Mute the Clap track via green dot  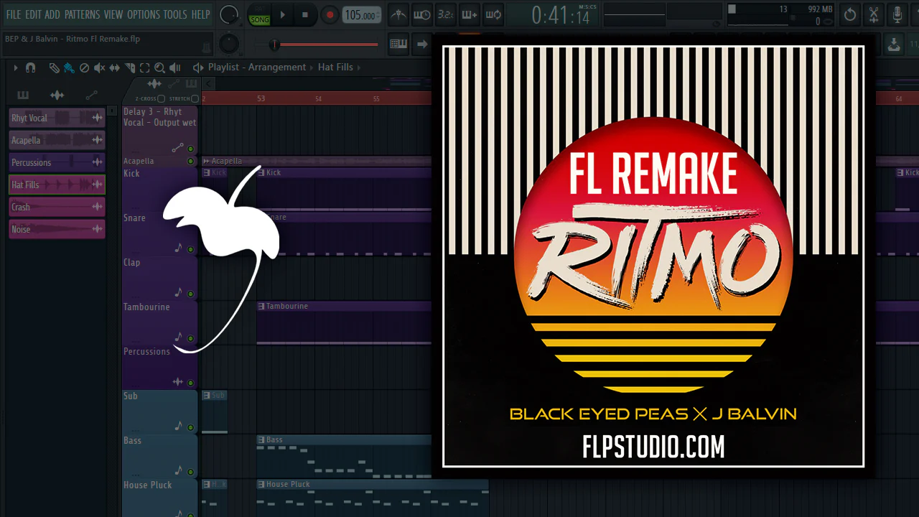(x=190, y=294)
